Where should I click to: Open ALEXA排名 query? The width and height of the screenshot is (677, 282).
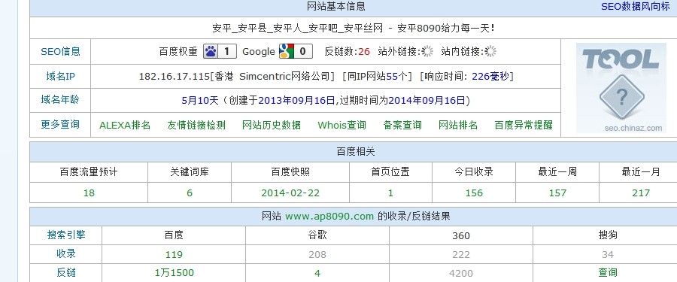pyautogui.click(x=125, y=126)
